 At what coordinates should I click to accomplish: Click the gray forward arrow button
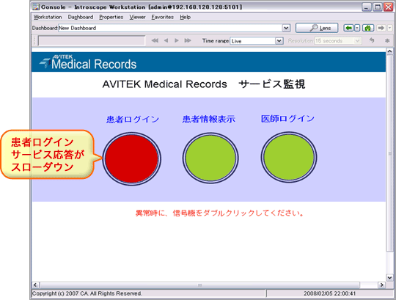(x=381, y=28)
